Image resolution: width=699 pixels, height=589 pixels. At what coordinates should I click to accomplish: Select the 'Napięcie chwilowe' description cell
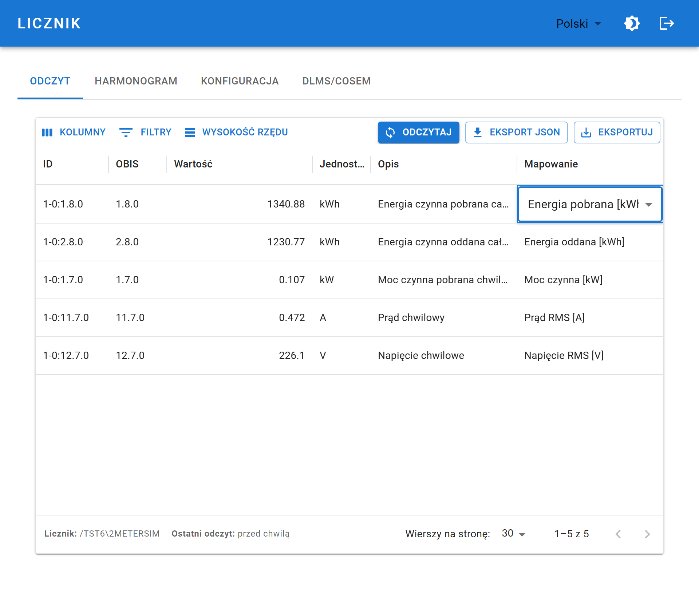[x=444, y=356]
